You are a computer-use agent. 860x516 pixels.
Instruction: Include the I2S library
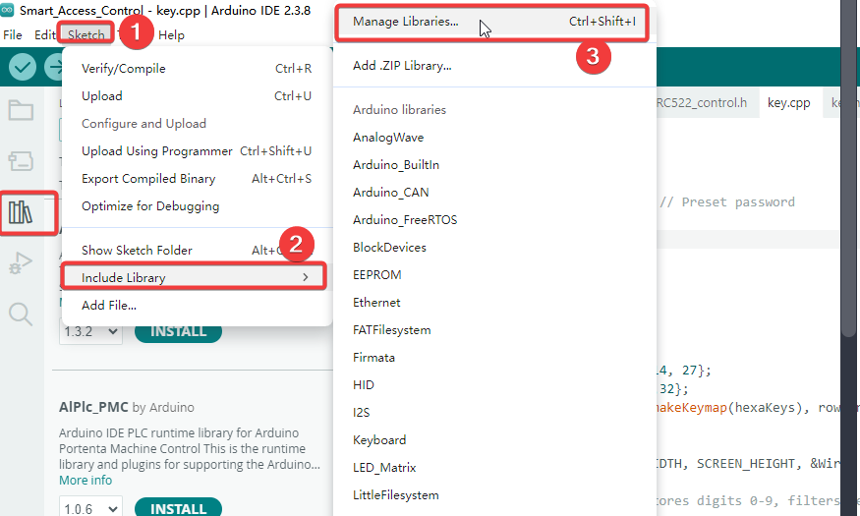[494, 413]
